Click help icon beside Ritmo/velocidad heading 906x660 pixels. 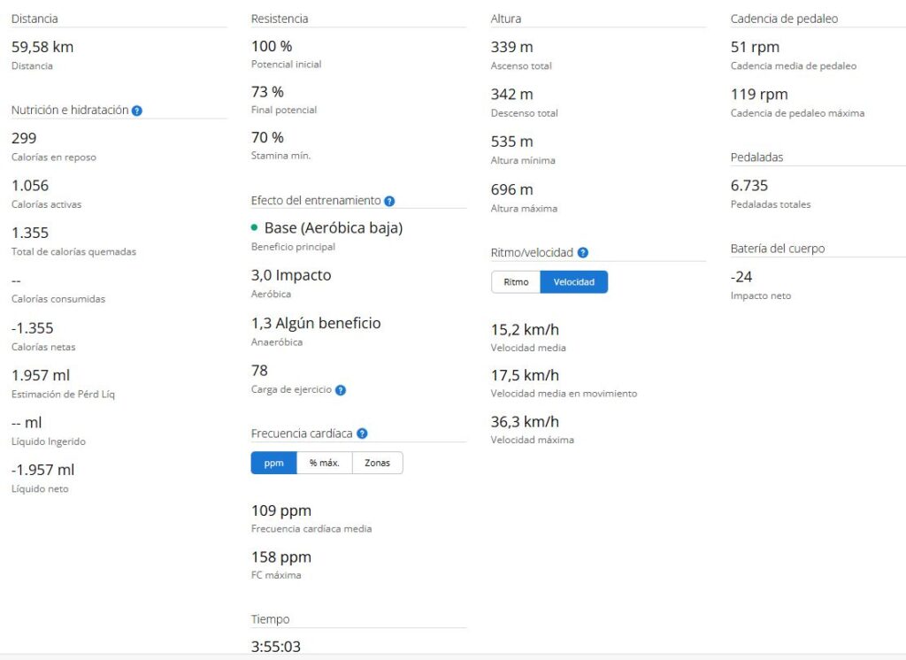click(x=583, y=253)
